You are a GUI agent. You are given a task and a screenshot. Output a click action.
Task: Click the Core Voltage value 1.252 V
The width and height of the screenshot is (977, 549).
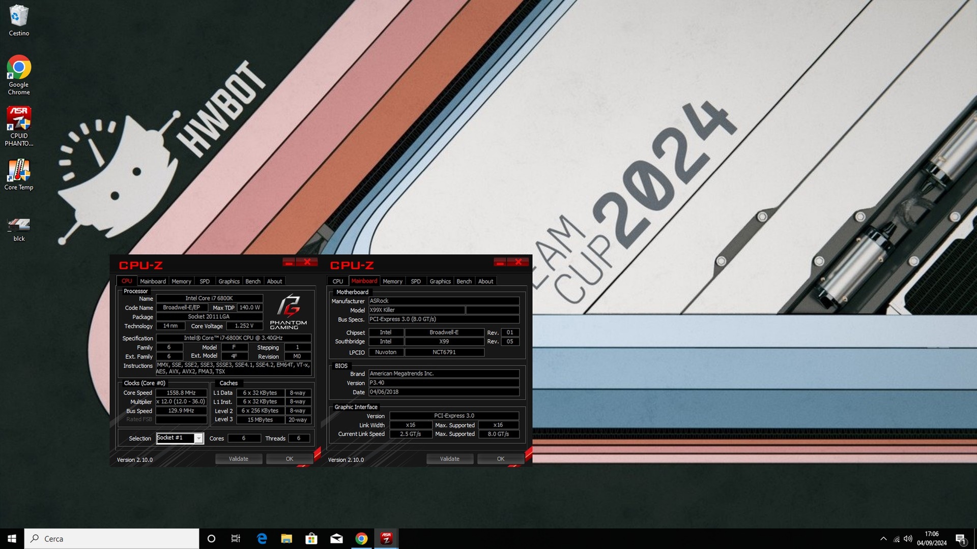244,326
